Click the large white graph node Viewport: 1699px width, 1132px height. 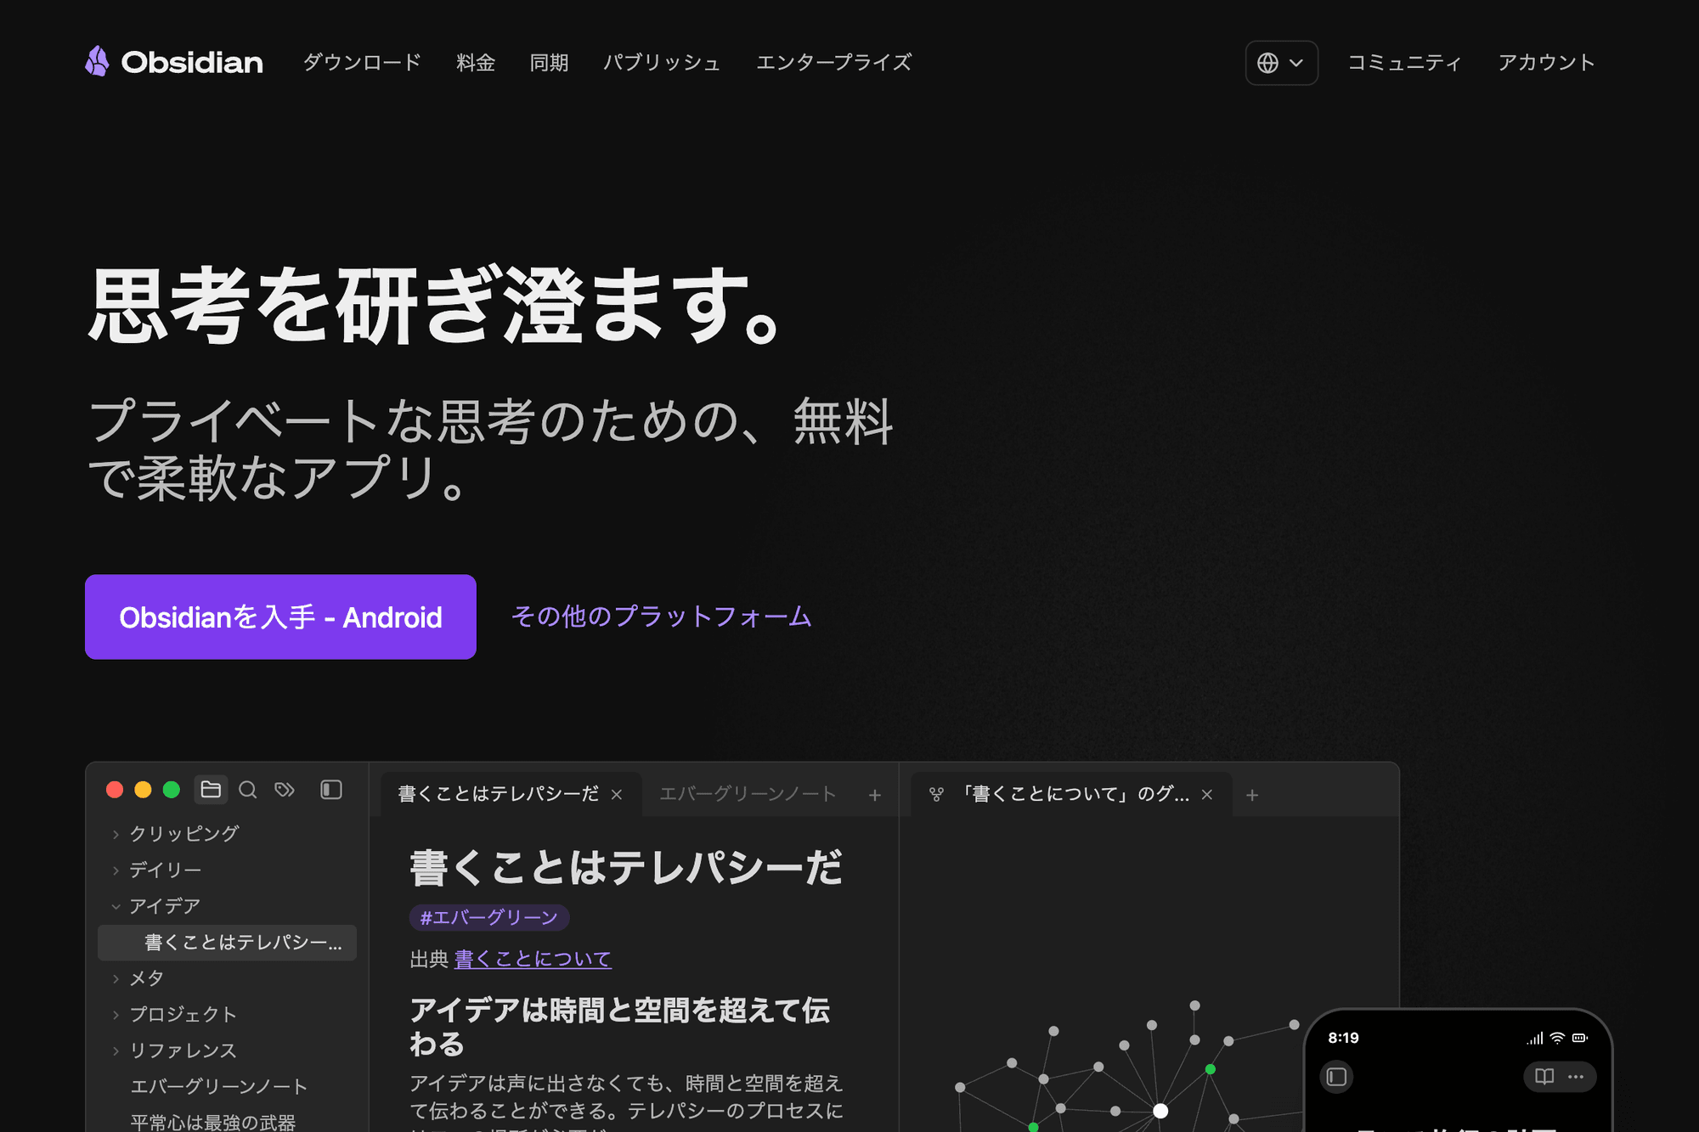click(1160, 1111)
